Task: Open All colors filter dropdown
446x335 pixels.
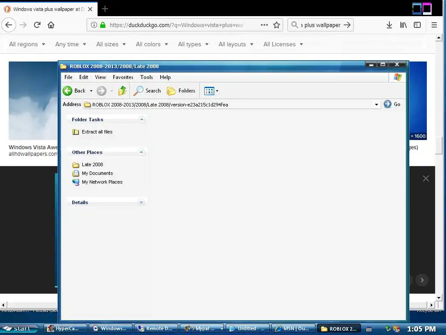Action: [152, 44]
